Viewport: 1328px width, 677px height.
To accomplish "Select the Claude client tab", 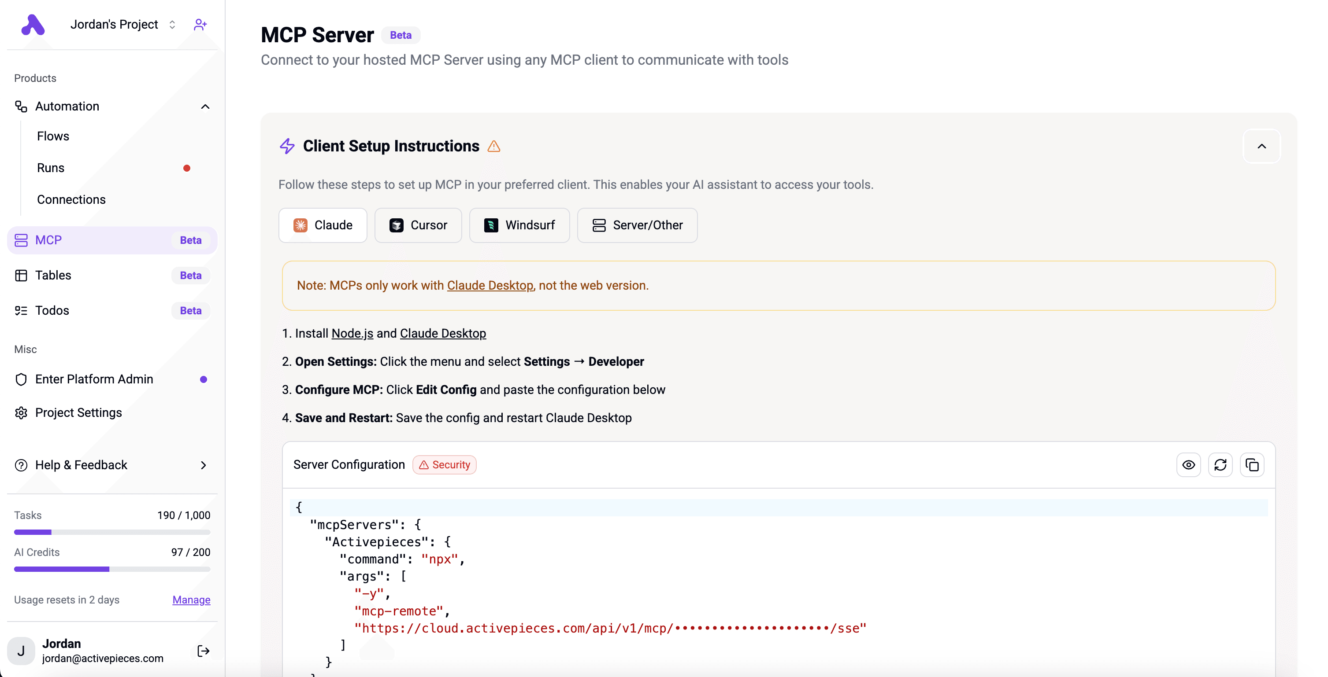I will [x=323, y=225].
